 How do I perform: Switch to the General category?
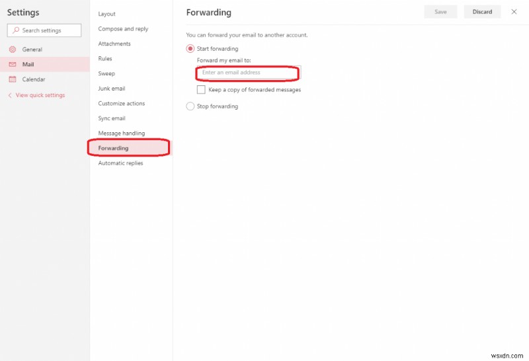tap(45, 50)
